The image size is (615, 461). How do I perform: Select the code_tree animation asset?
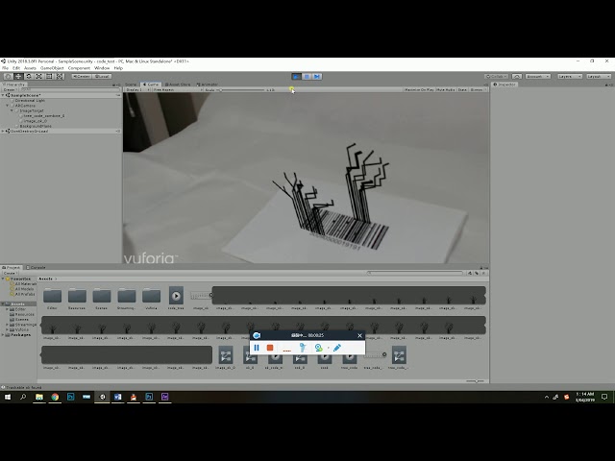(176, 296)
